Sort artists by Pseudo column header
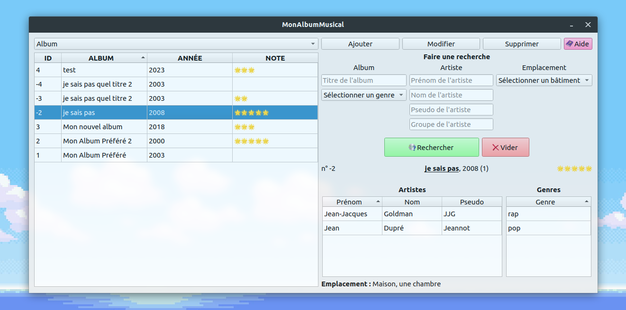 [472, 202]
